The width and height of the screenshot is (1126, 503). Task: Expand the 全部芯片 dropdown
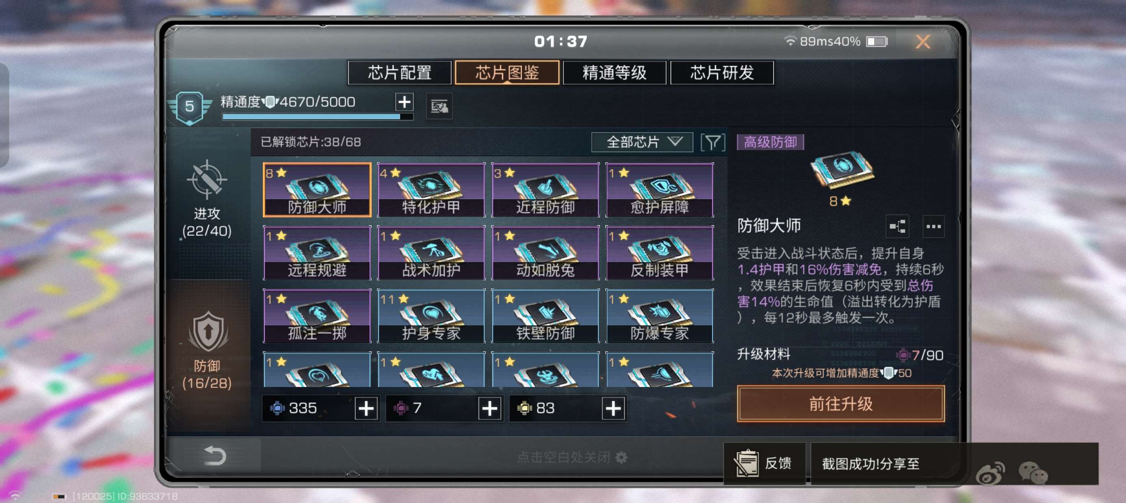[642, 142]
